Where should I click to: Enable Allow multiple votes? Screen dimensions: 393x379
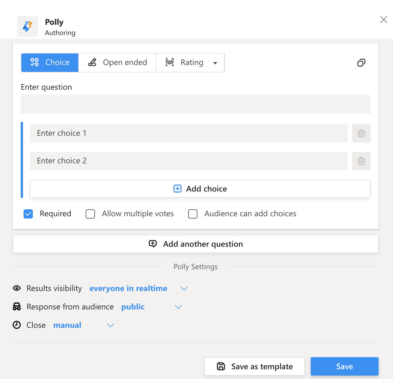pos(90,214)
